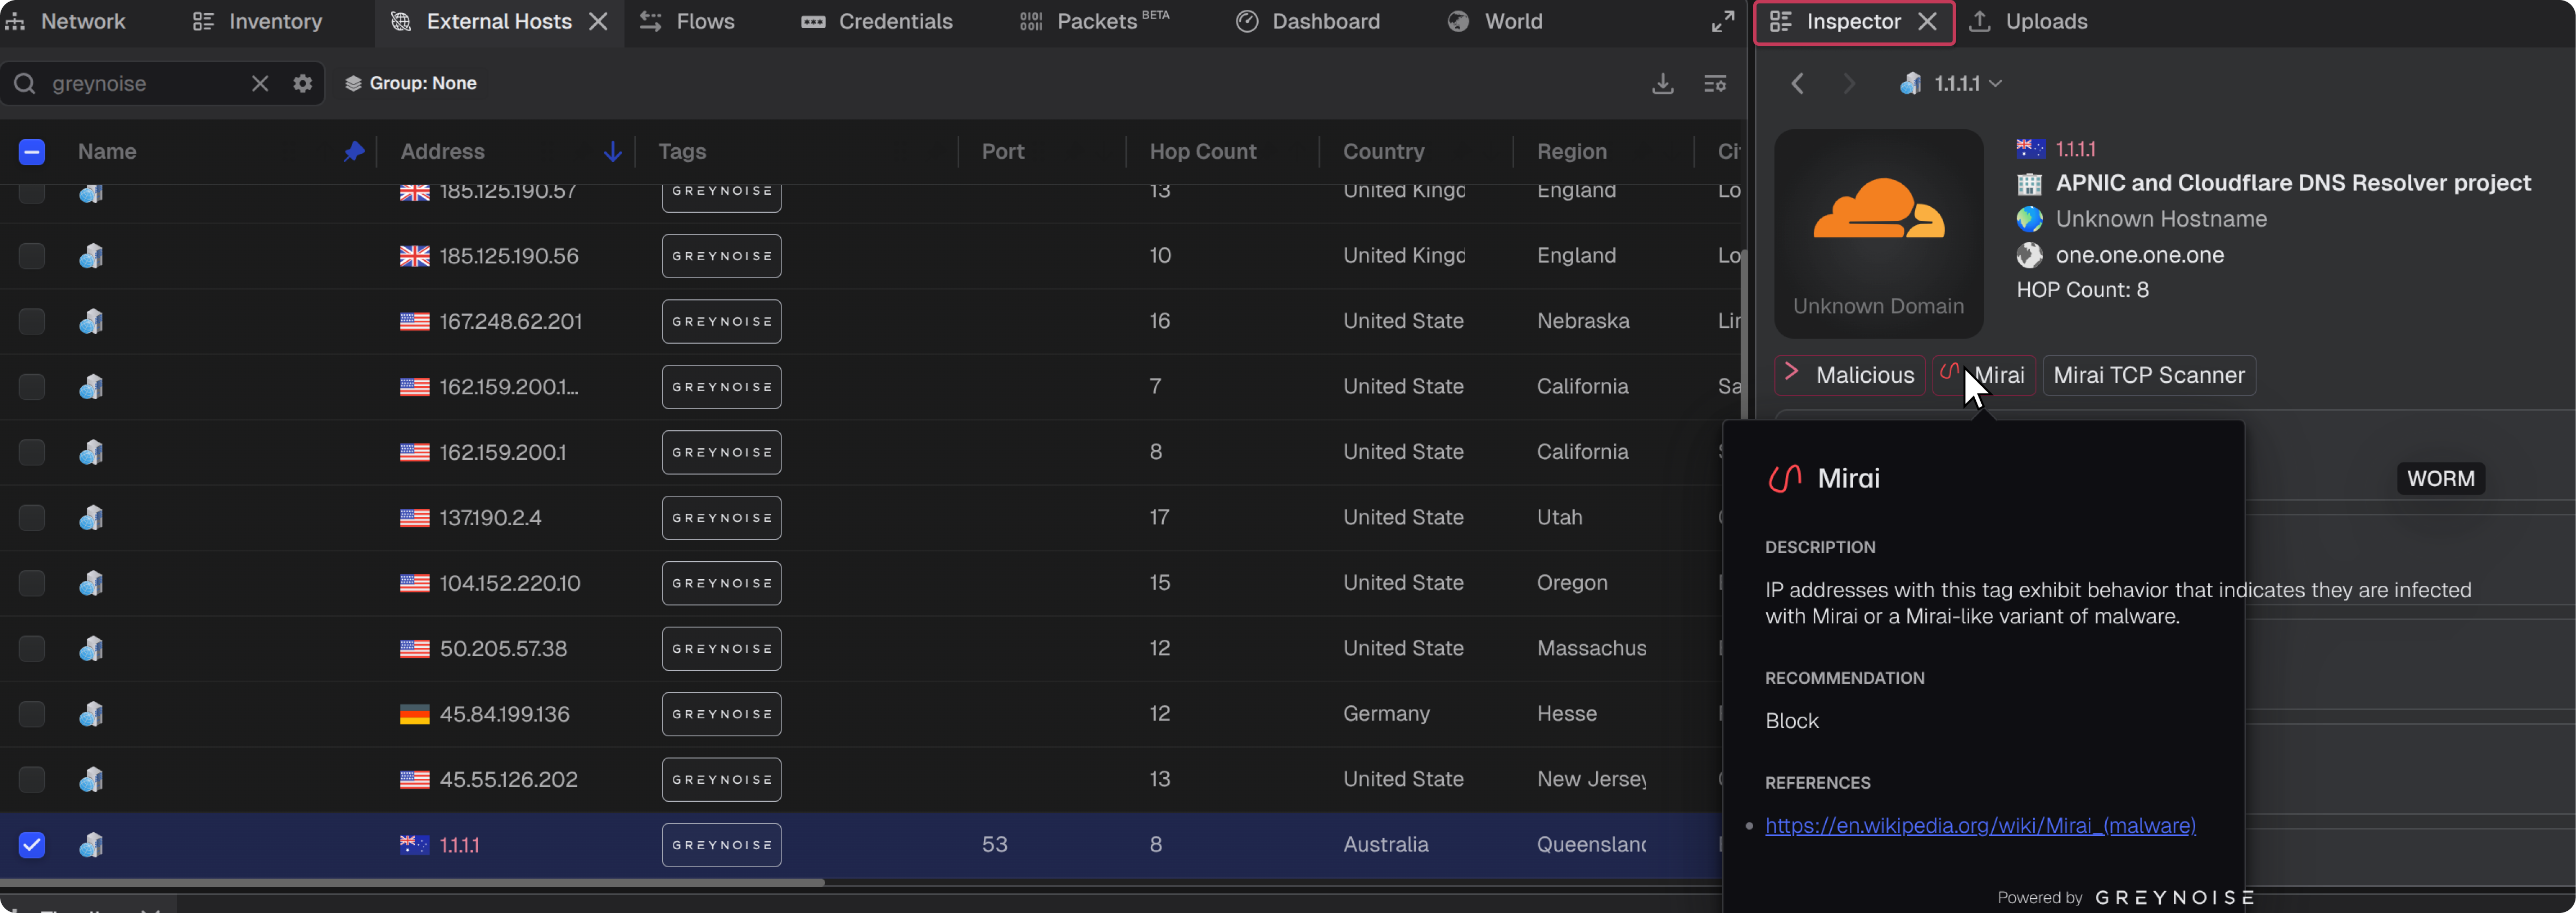
Task: Toggle the select-all header checkbox
Action: coord(32,152)
